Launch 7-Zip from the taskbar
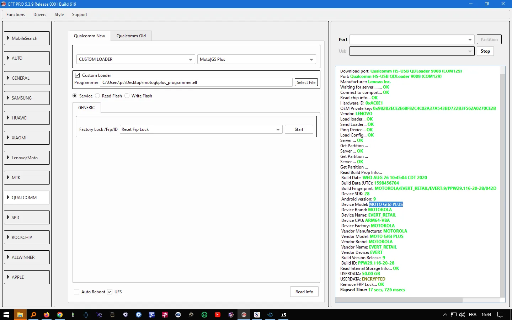512x320 pixels. [283, 315]
